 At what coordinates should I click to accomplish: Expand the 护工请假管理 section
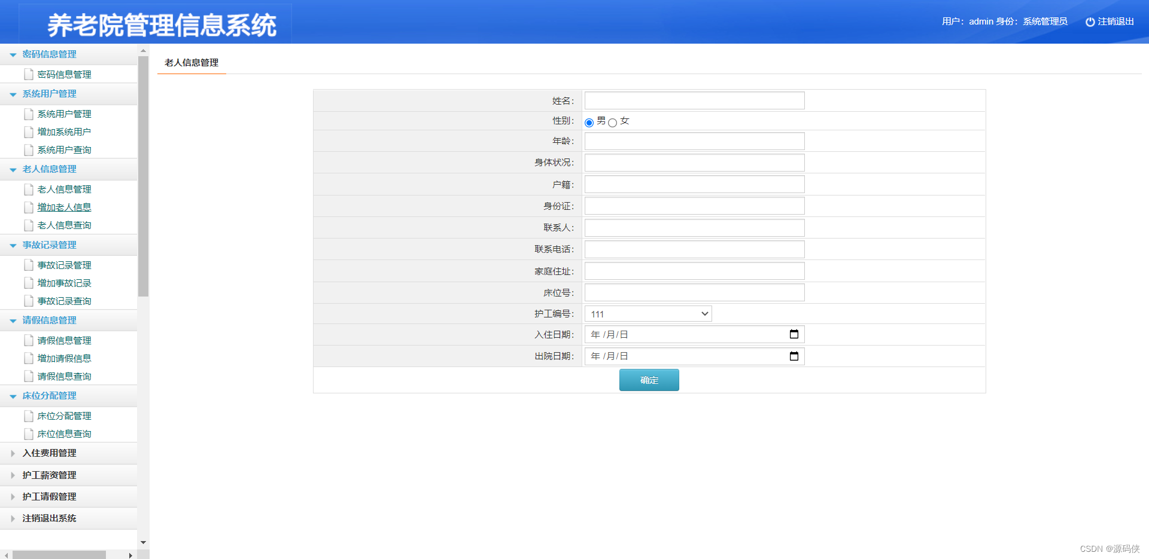point(68,497)
